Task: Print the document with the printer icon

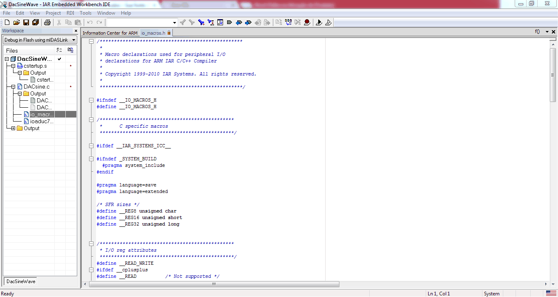Action: tap(47, 22)
